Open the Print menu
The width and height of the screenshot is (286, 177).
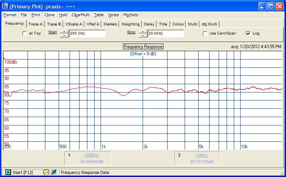tap(36, 15)
